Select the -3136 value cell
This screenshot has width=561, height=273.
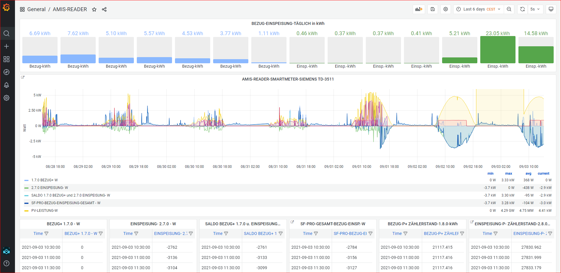172,257
